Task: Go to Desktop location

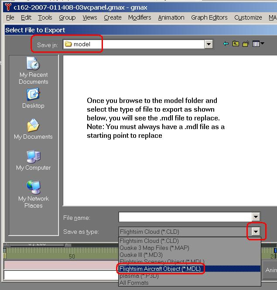Action: pos(33,99)
